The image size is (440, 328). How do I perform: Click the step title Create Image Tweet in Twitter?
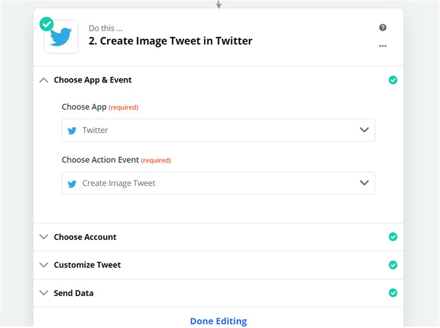coord(170,40)
